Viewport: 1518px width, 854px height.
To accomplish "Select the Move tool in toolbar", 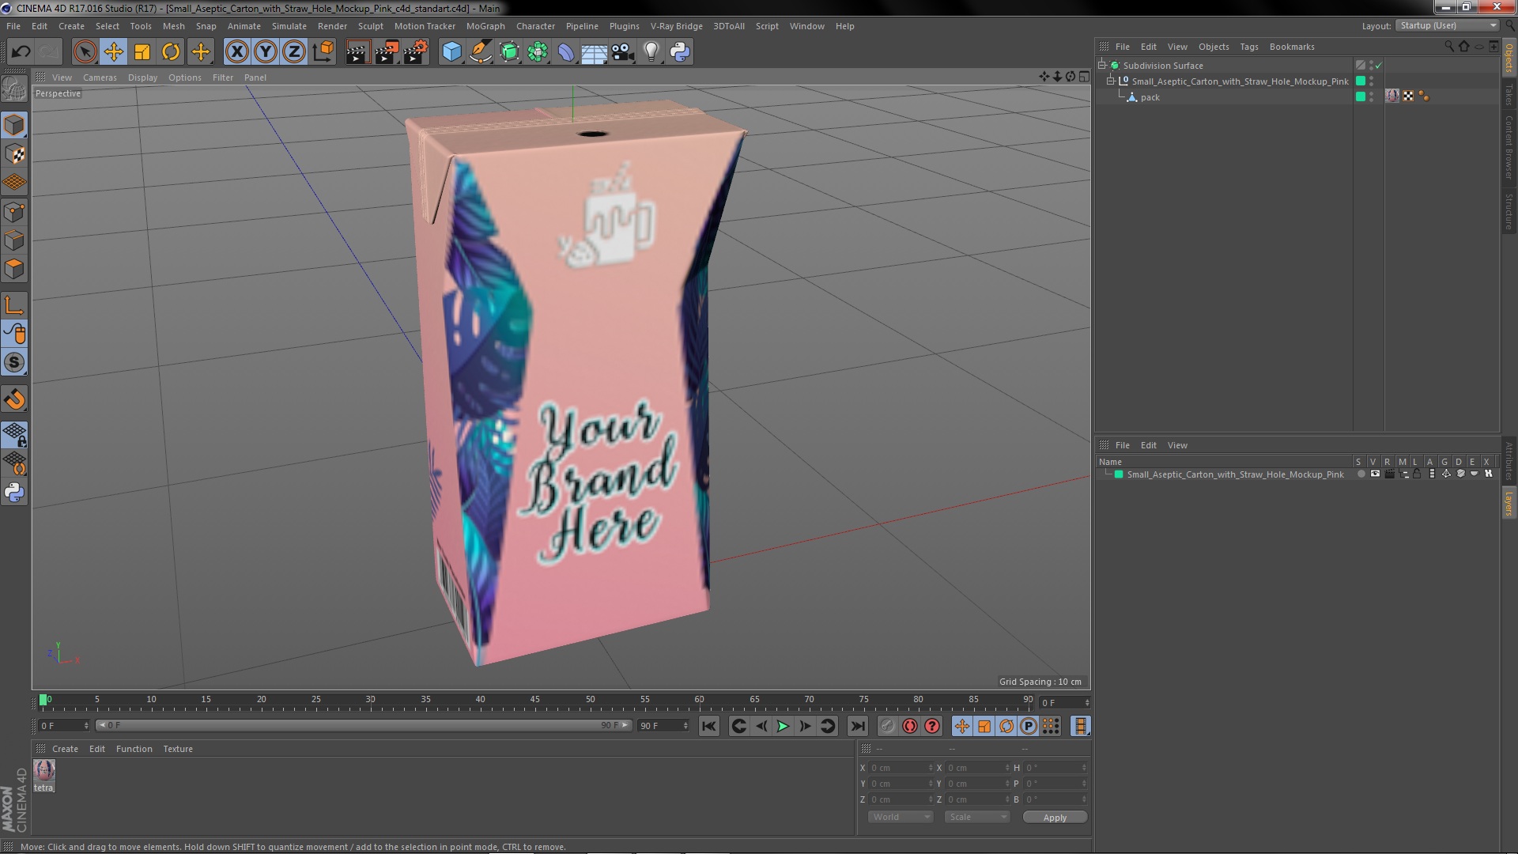I will click(113, 52).
